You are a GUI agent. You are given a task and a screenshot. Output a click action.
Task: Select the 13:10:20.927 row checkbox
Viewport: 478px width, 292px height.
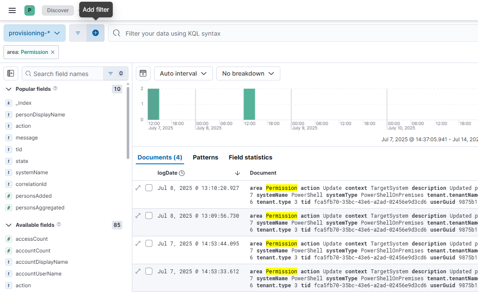click(149, 188)
